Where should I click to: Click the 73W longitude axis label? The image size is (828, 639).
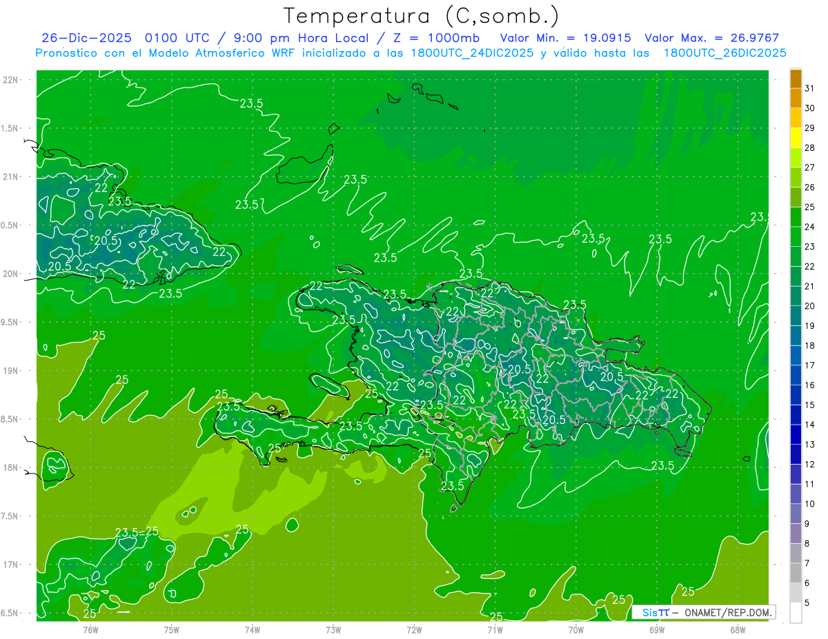click(333, 629)
